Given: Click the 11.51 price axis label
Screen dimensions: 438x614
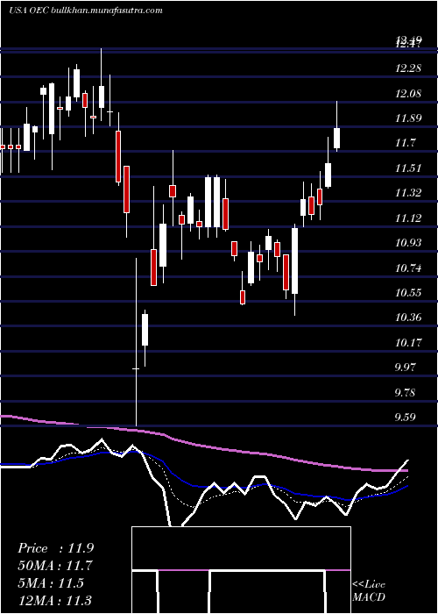Looking at the screenshot, I should point(408,168).
